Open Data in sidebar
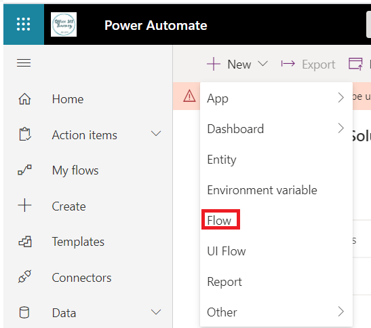Screen dimensions: 371x328 coord(64,313)
